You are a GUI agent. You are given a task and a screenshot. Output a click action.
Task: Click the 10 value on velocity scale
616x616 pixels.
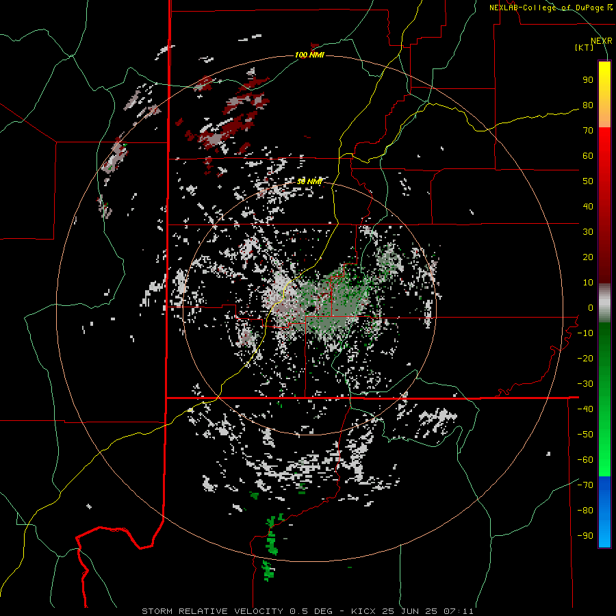pos(588,283)
